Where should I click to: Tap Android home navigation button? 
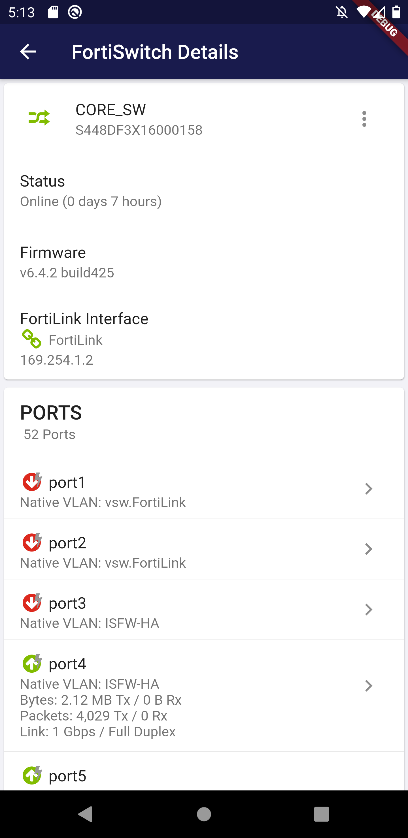[204, 814]
